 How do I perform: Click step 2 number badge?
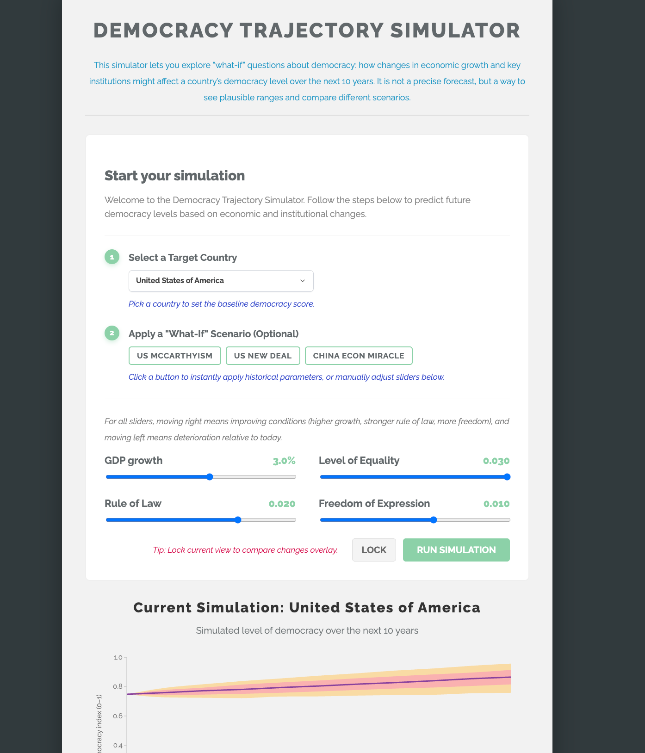coord(112,333)
